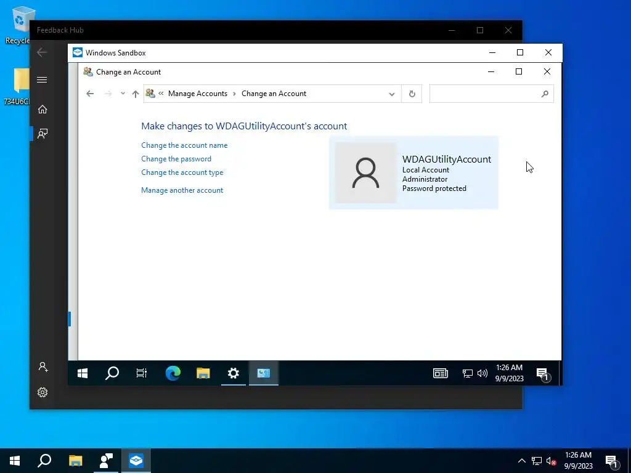
Task: Open host File Explorer from taskbar
Action: click(76, 461)
